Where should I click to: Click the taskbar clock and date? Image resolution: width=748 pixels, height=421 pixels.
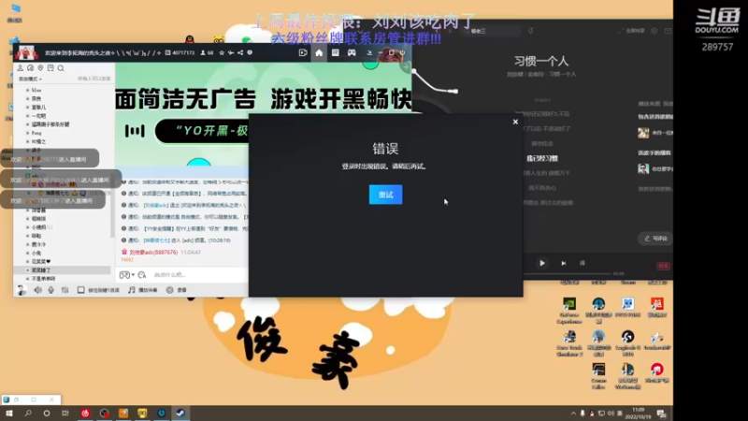pyautogui.click(x=638, y=414)
